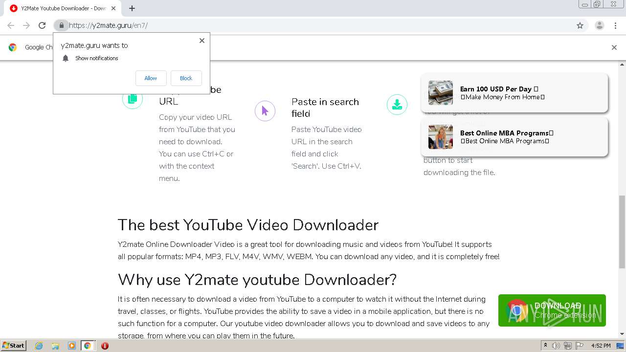Click the purple cursor step icon
This screenshot has width=626, height=352.
(265, 111)
